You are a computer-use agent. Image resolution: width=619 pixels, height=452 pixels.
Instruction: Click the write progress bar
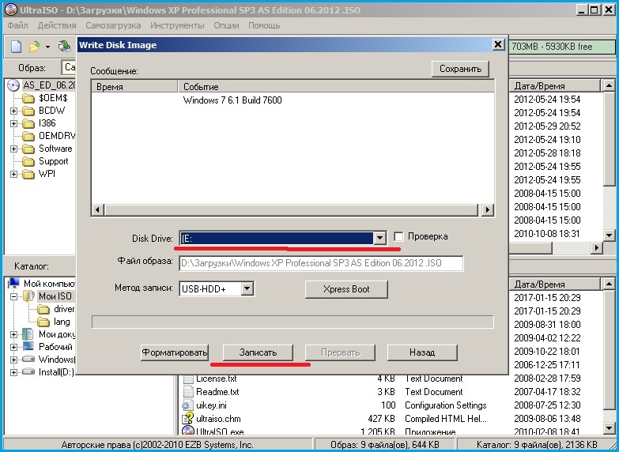pos(293,322)
